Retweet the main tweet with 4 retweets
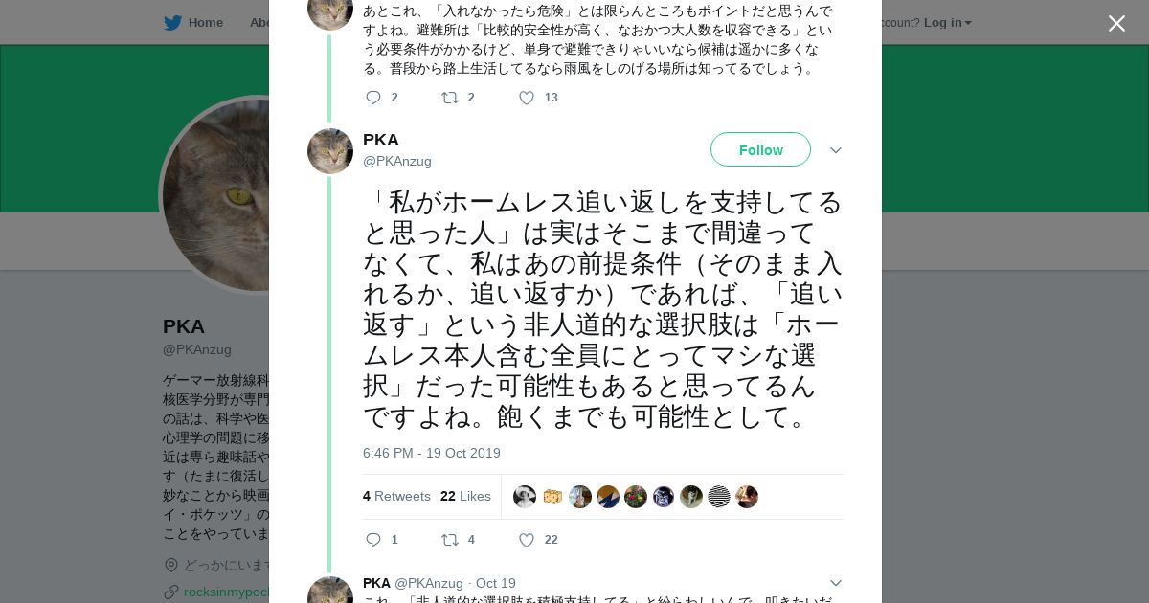The width and height of the screenshot is (1149, 603). click(450, 540)
